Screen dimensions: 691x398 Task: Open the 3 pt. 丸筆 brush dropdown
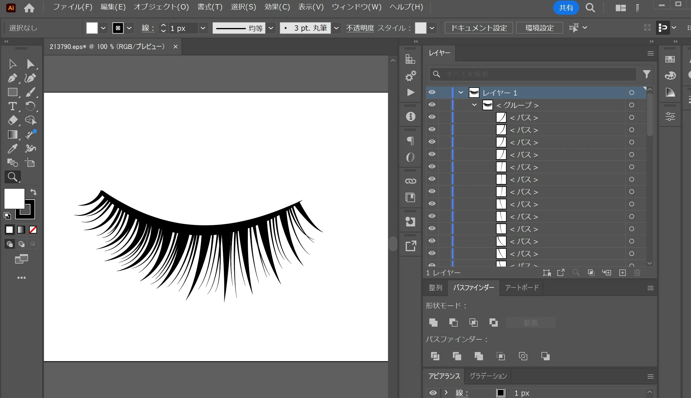point(336,28)
